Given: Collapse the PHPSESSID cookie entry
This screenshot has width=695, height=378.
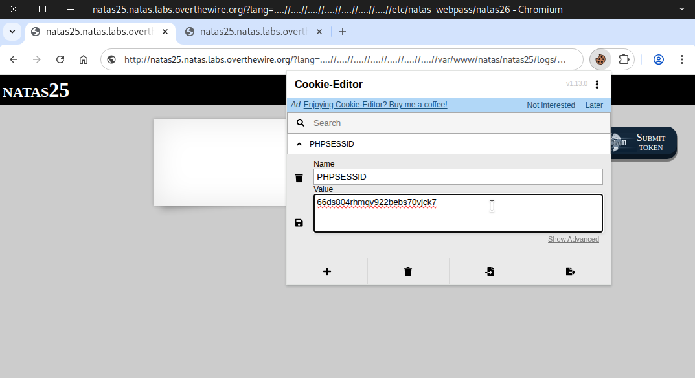Looking at the screenshot, I should click(x=299, y=144).
